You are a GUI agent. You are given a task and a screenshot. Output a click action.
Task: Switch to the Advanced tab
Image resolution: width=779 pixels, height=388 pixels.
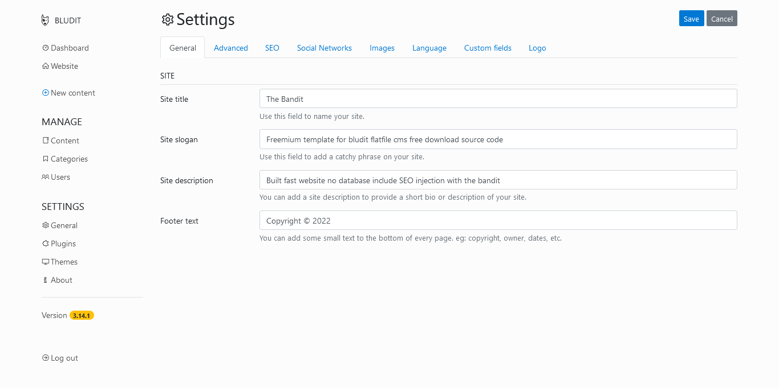point(230,48)
